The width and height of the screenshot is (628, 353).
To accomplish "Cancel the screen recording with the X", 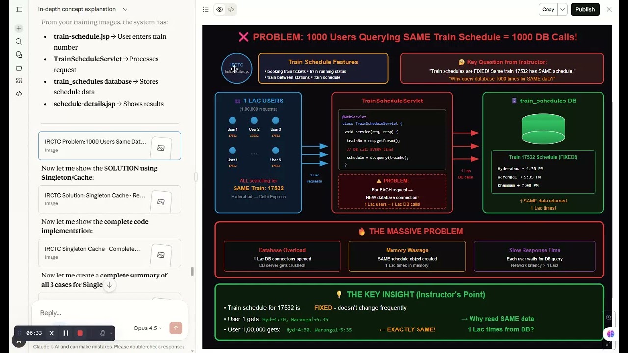I will pos(52,333).
